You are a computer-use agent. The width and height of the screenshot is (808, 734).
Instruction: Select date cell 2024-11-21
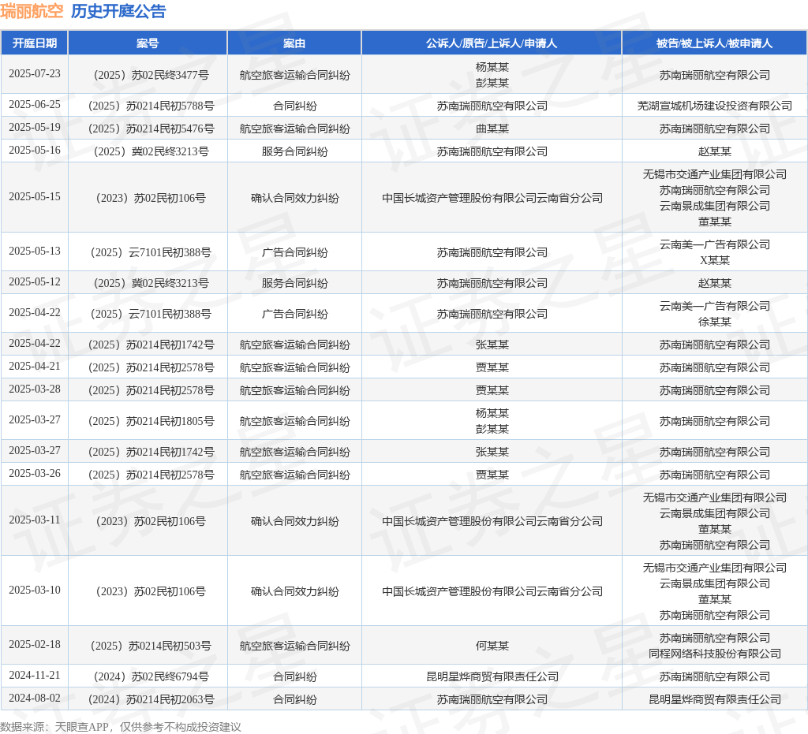(x=35, y=675)
